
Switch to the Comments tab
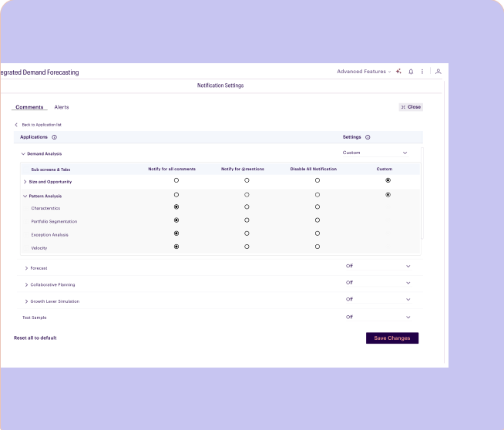pyautogui.click(x=29, y=107)
